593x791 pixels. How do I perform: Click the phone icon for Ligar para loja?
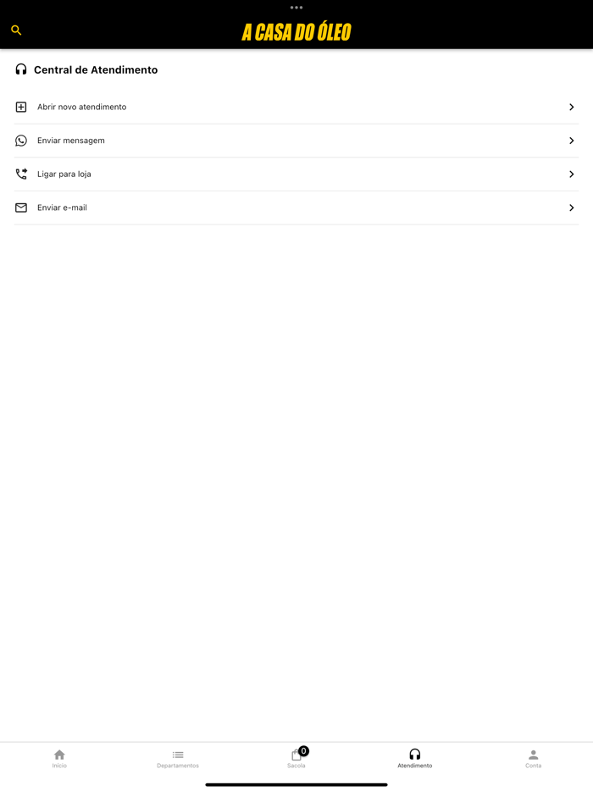coord(21,174)
